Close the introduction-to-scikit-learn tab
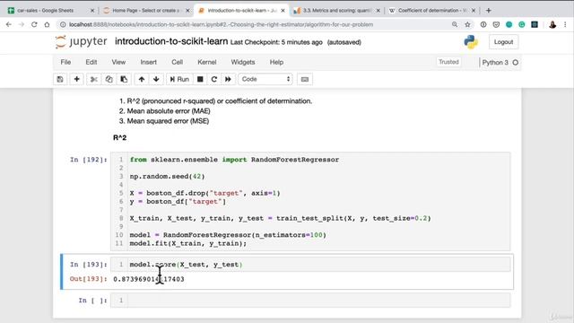Screen dimensions: 574x323 click(283, 11)
